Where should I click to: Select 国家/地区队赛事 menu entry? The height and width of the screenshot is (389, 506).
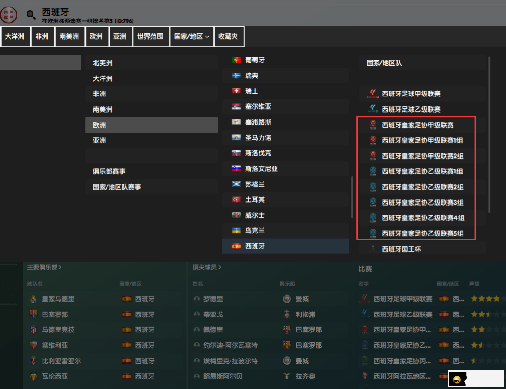point(152,187)
